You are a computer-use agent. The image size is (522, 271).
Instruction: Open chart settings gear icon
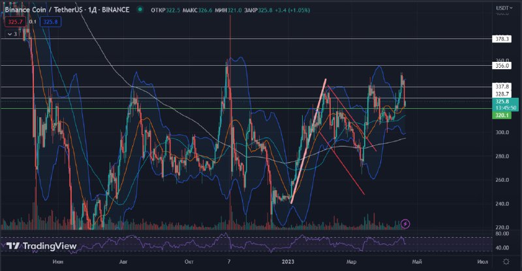click(x=506, y=262)
